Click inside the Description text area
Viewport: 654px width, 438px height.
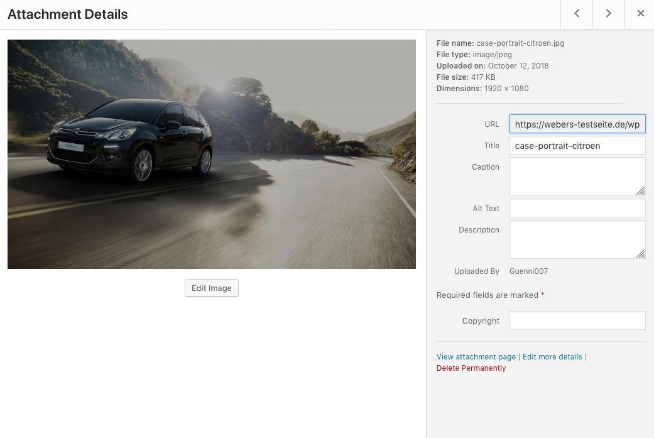coord(577,239)
